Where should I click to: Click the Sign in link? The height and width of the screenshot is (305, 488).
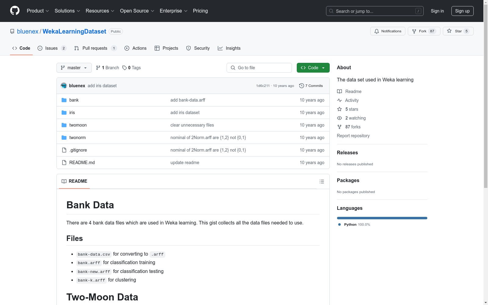pyautogui.click(x=437, y=11)
